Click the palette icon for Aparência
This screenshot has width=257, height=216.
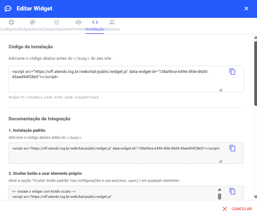pos(32,22)
